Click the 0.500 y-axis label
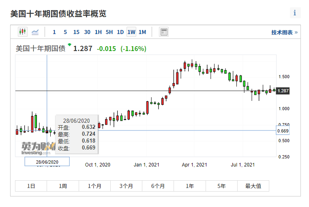 click(x=284, y=141)
